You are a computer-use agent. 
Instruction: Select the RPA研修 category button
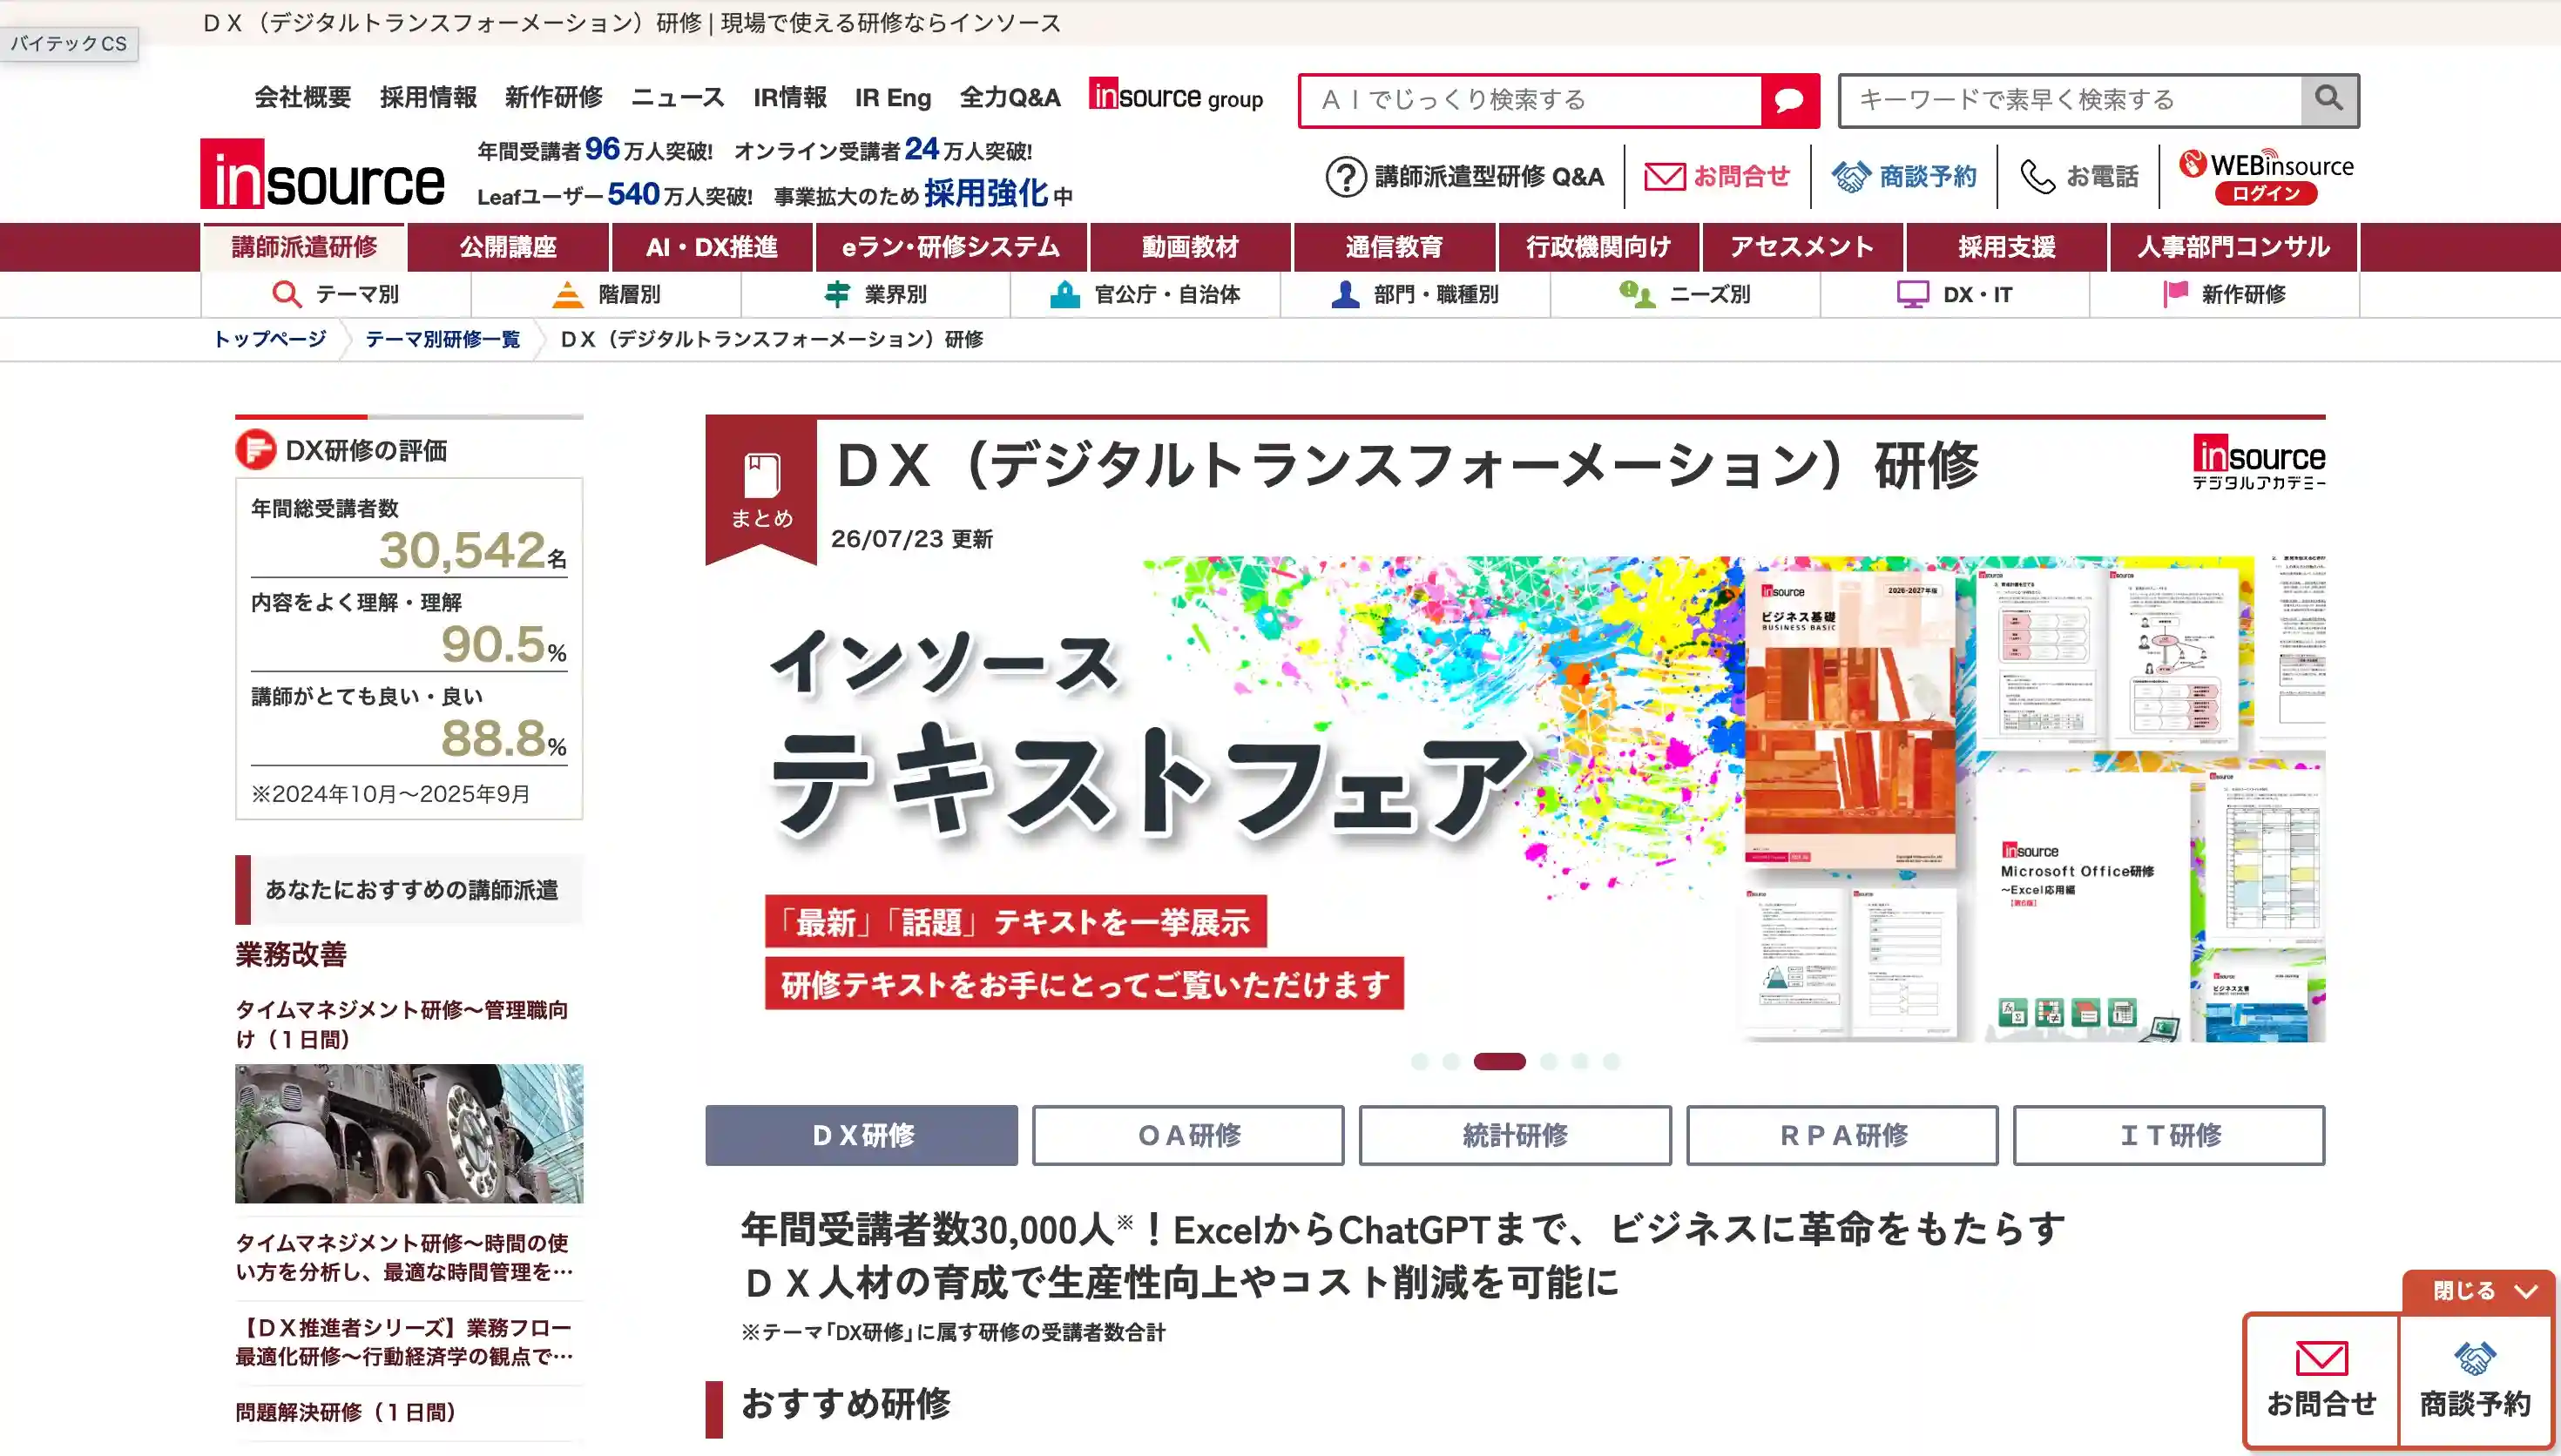click(x=1842, y=1135)
